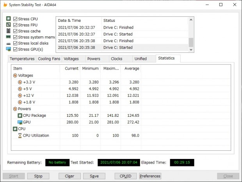This screenshot has height=182, width=242.
Task: Click the CPUID button
Action: [125, 176]
